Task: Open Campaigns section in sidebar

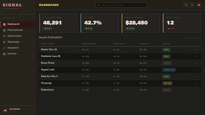Action: click(x=18, y=42)
